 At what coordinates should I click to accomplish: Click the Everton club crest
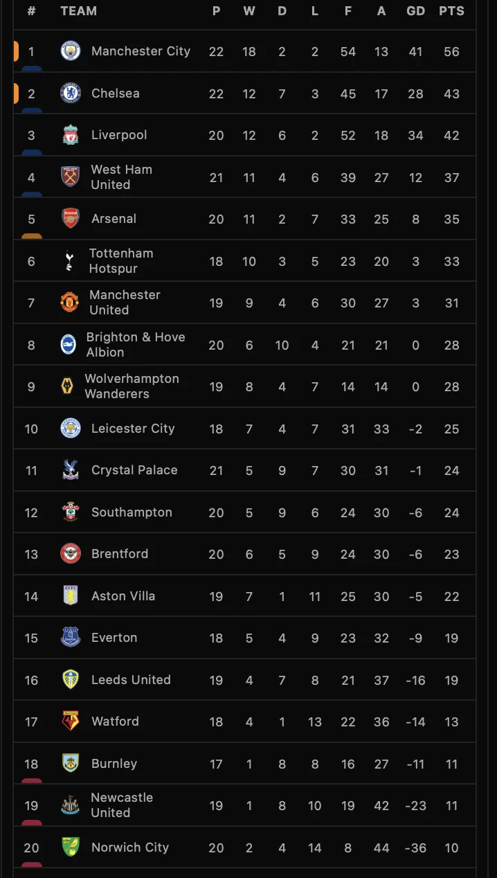71,638
